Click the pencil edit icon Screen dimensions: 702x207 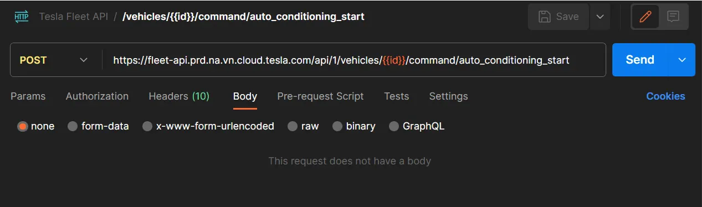pos(645,17)
